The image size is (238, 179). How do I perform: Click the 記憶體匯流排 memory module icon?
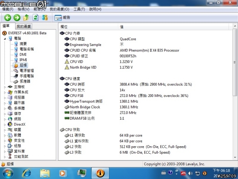tap(67, 113)
